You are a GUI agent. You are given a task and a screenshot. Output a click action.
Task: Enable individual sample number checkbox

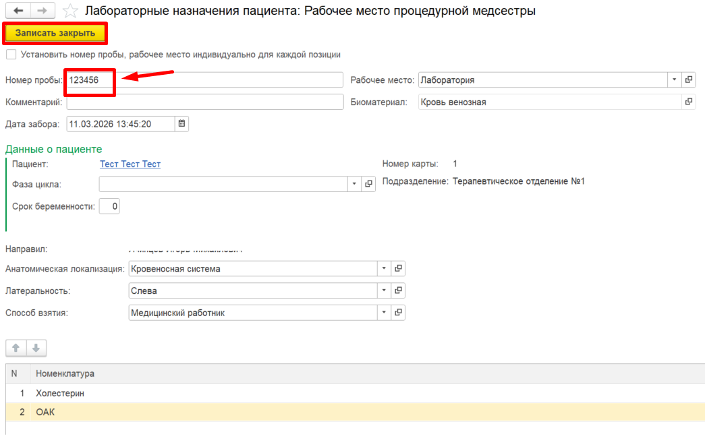(x=11, y=55)
